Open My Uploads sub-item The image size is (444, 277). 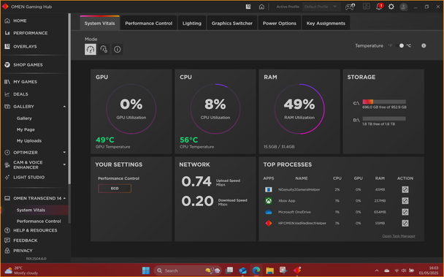29,141
